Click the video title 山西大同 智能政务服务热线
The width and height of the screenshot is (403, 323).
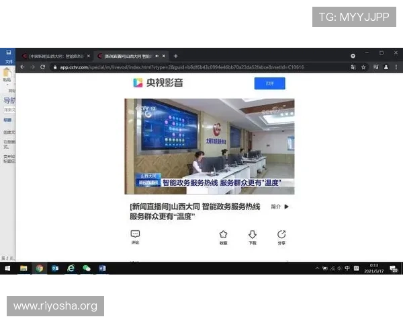195,211
